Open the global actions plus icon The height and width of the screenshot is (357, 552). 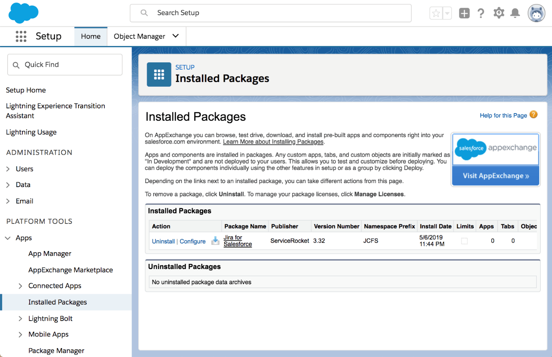point(464,13)
